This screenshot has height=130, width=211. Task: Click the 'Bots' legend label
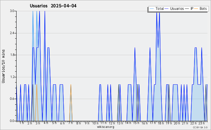203,8
